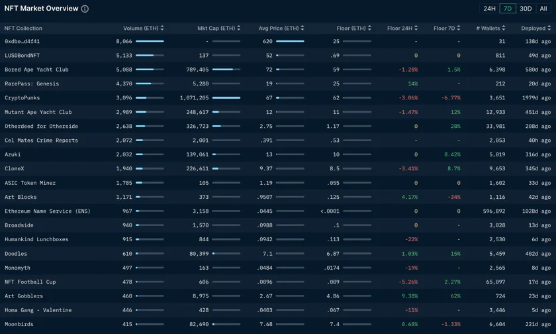Click Azuki Floor 7D value 8.42%

point(452,154)
